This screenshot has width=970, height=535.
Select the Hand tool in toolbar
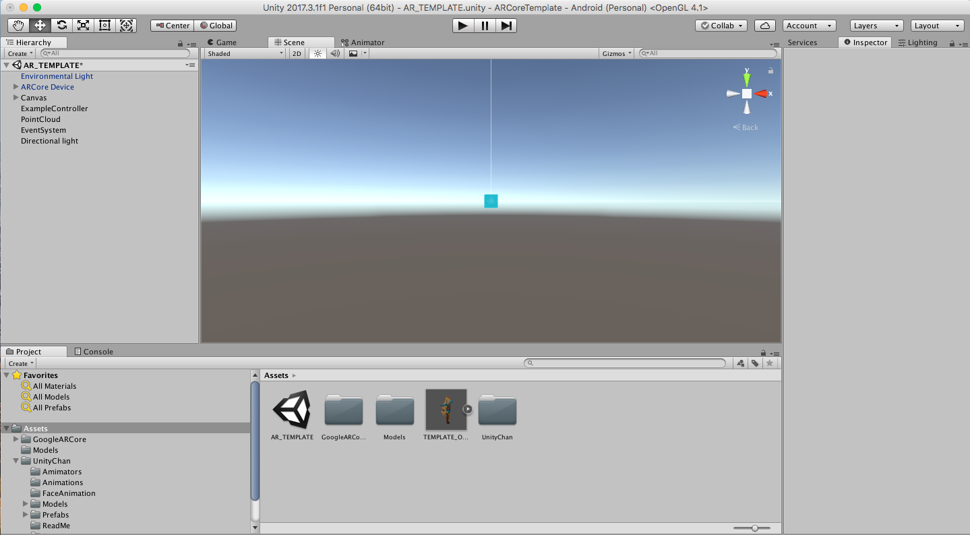(x=18, y=26)
